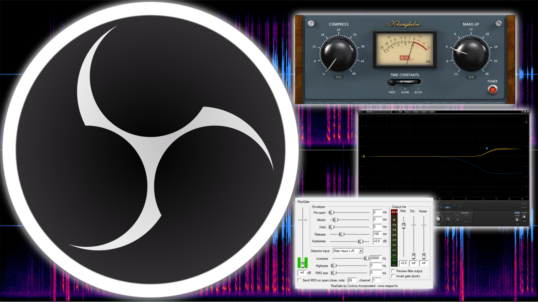
Task: Enable Send MIDI on open/close checkbox
Action: (x=299, y=280)
